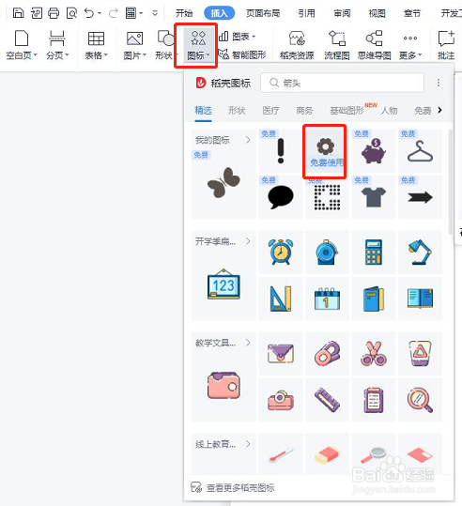Insert the flower icon marked 免费使用
The height and width of the screenshot is (506, 462).
[x=325, y=151]
